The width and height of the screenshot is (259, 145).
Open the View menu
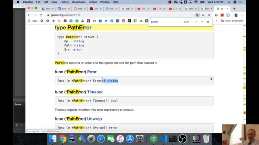54,2
